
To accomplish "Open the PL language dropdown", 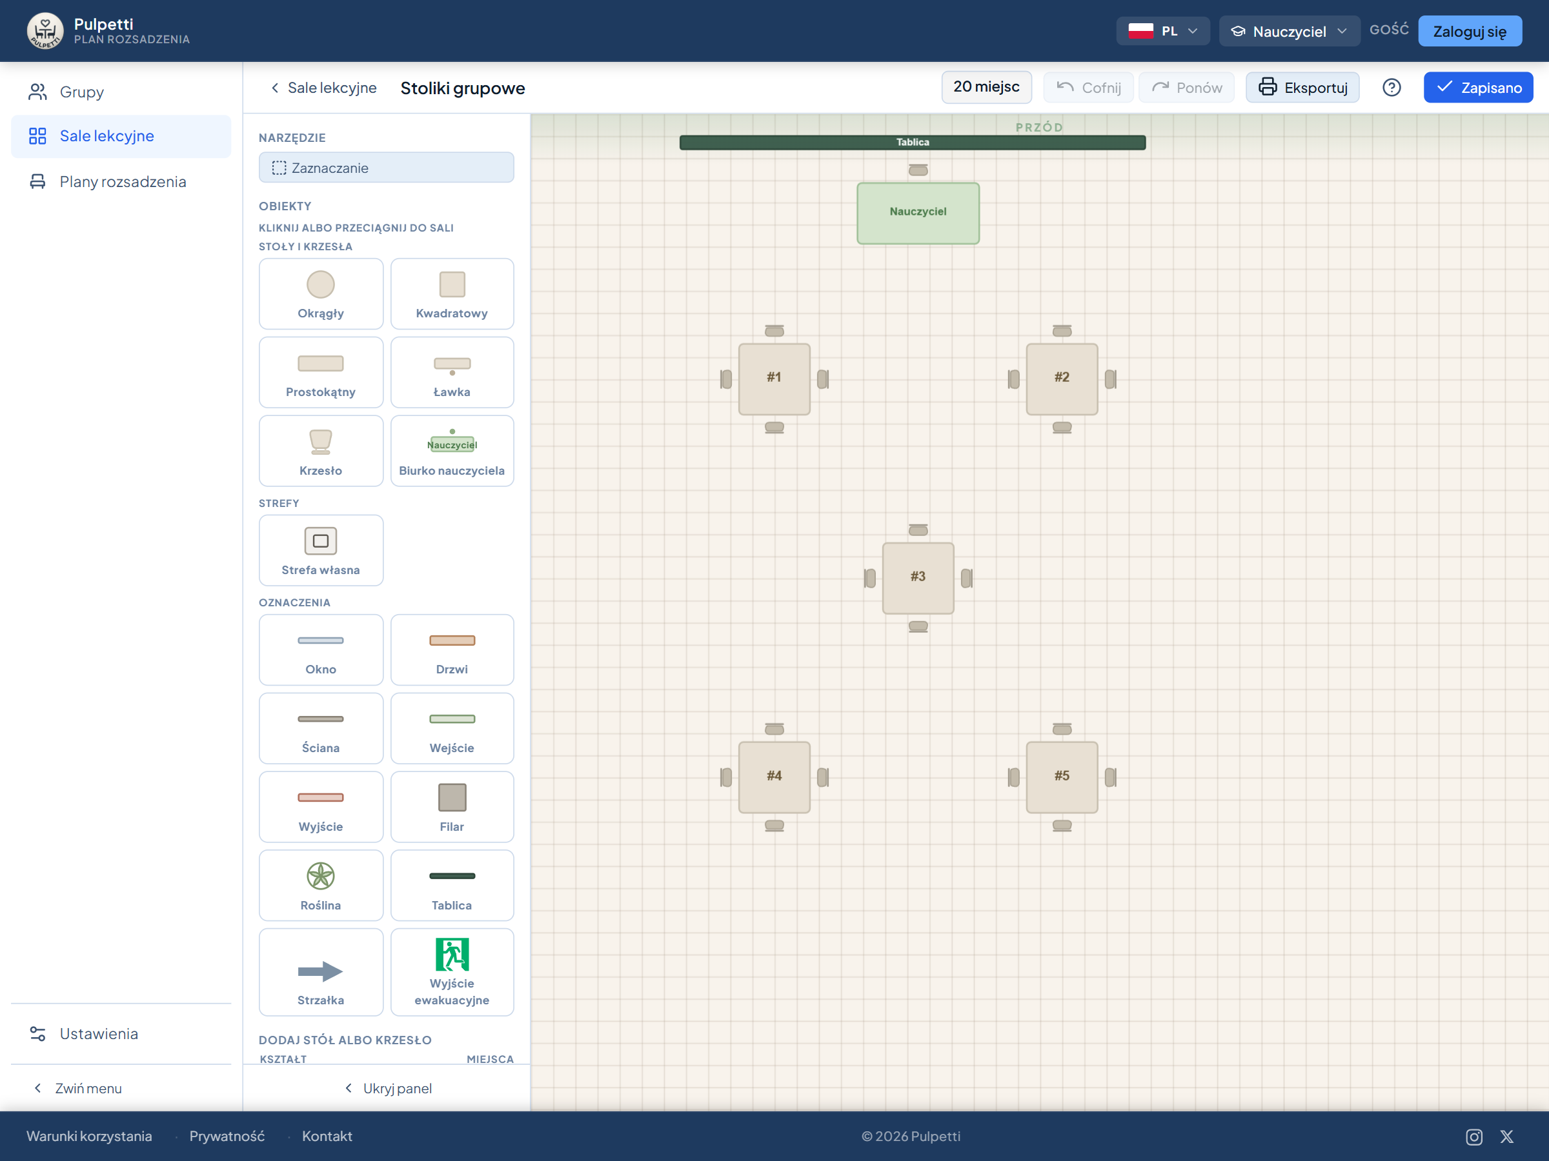I will pos(1162,31).
